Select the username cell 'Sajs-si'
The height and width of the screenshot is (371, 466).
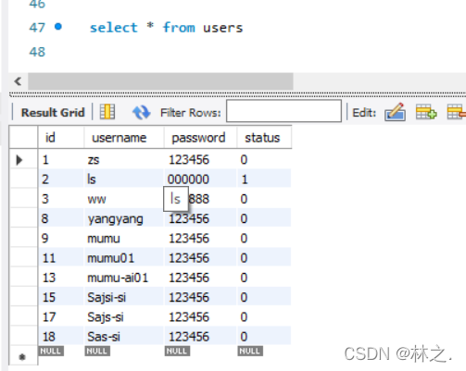[x=124, y=317]
